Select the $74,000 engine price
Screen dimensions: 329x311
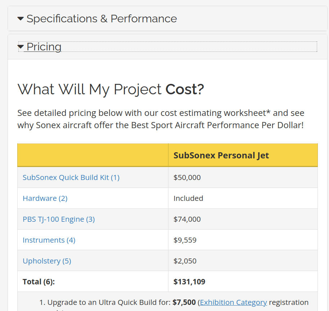coord(187,219)
